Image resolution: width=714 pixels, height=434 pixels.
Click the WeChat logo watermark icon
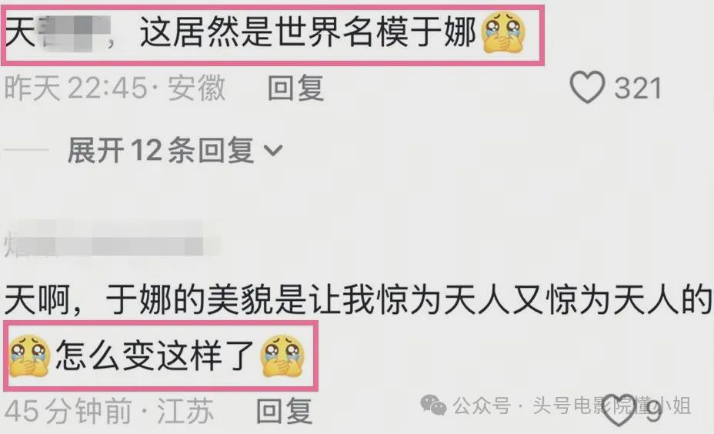[433, 405]
